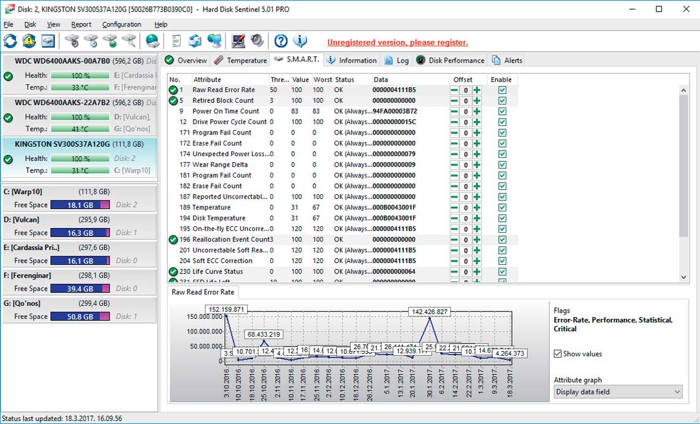Viewport: 700px width, 424px height.
Task: Click the speaker sound toolbar icon
Action: (257, 42)
